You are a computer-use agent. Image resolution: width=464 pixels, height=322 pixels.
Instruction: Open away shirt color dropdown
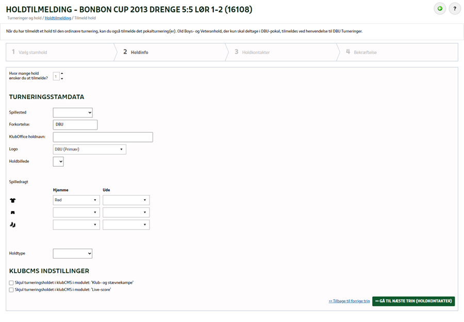[x=126, y=200]
